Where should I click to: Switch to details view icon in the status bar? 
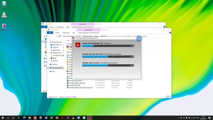(167, 97)
